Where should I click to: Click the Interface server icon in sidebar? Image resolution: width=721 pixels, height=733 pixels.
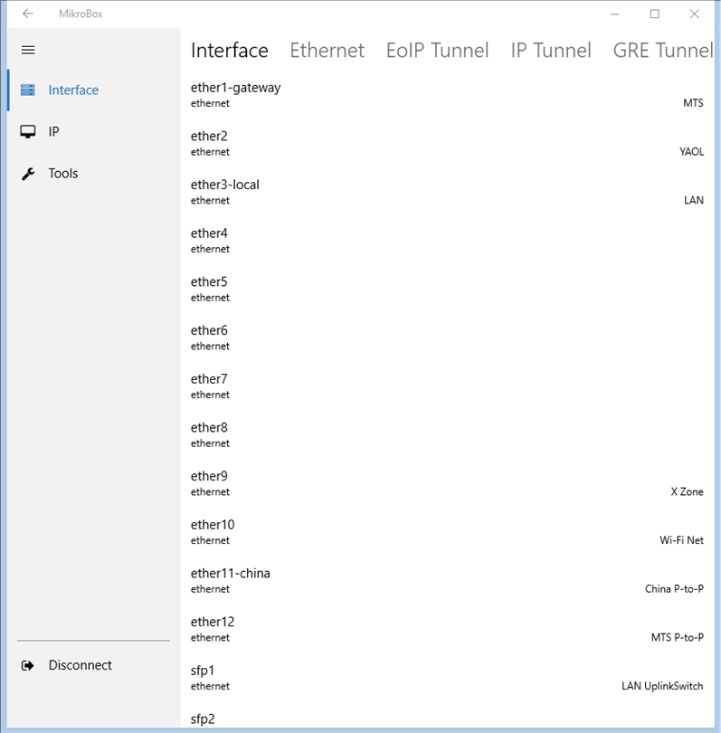click(28, 90)
